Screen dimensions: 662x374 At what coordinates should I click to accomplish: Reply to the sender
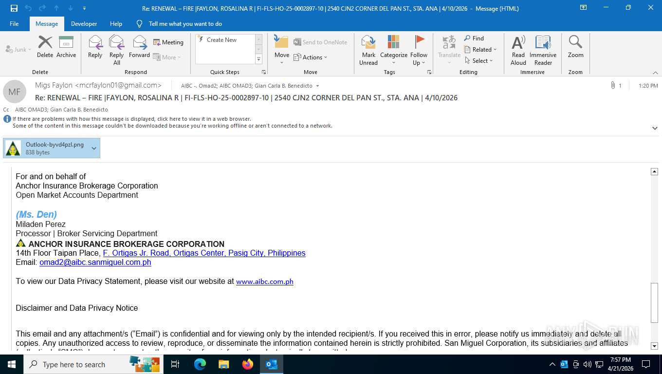(95, 47)
